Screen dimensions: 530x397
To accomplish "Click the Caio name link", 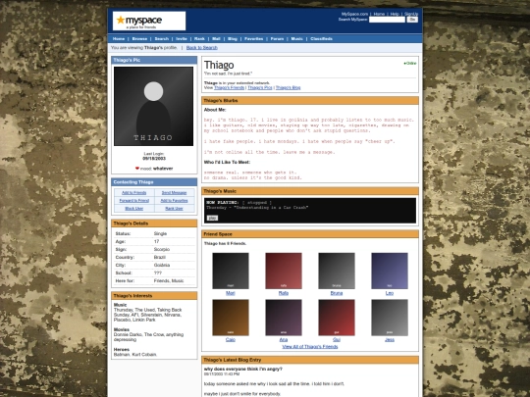I will point(231,339).
